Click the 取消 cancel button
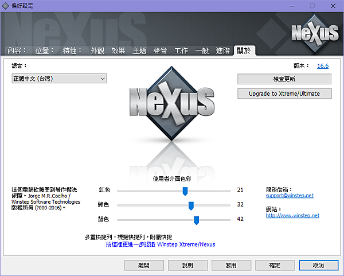The image size is (344, 276). point(319,265)
